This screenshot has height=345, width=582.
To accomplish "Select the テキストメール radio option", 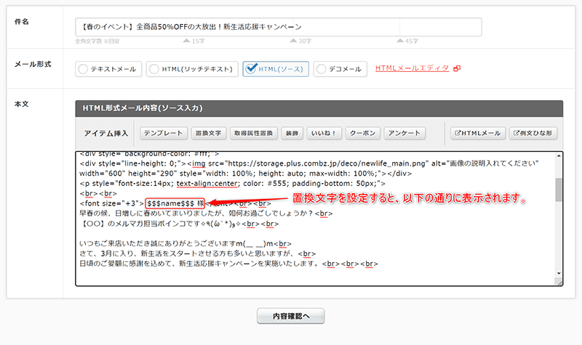I will click(108, 69).
